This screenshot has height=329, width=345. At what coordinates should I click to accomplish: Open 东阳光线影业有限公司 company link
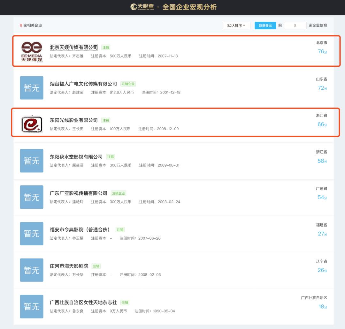pos(74,120)
